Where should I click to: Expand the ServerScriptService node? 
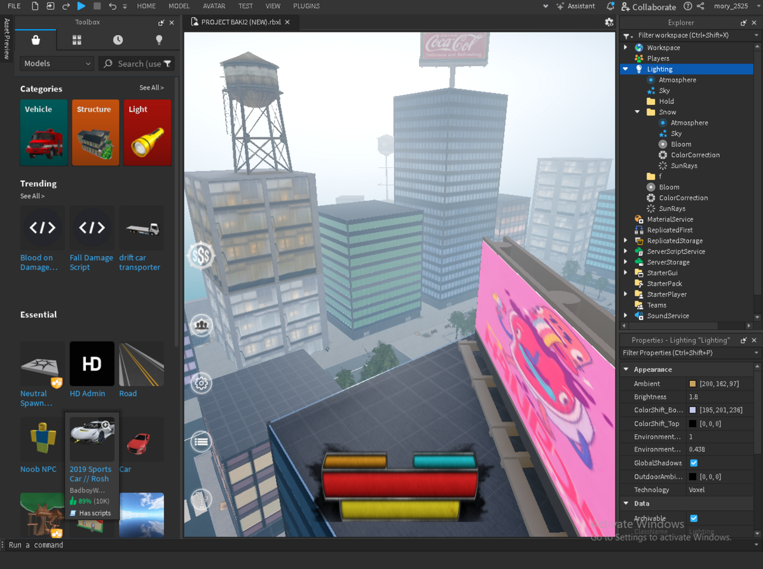[x=626, y=252]
